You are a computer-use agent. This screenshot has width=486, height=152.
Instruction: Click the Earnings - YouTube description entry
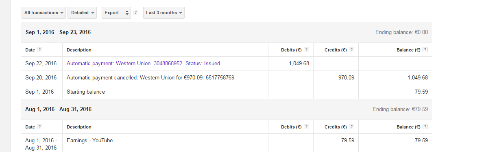pyautogui.click(x=89, y=141)
